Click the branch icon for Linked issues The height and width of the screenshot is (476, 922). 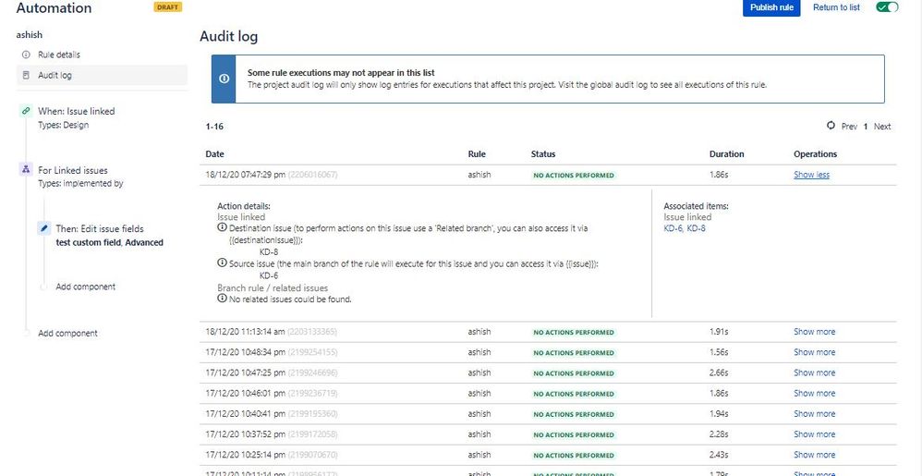pos(25,169)
